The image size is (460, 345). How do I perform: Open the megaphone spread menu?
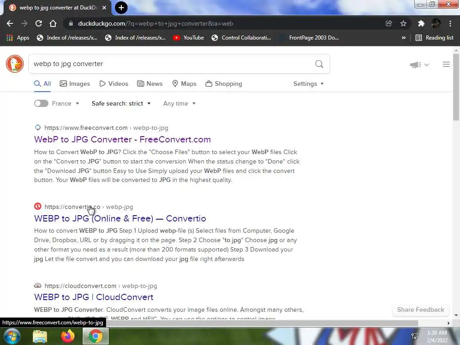pyautogui.click(x=419, y=65)
